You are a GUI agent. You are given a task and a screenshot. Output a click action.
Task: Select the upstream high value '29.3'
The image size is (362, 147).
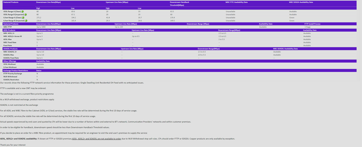[108, 21]
